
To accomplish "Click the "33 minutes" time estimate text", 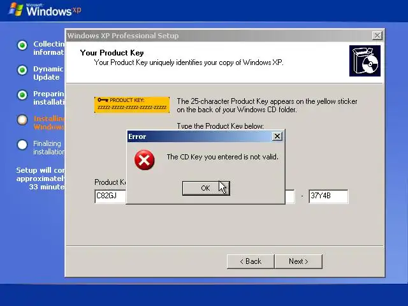I will 47,187.
